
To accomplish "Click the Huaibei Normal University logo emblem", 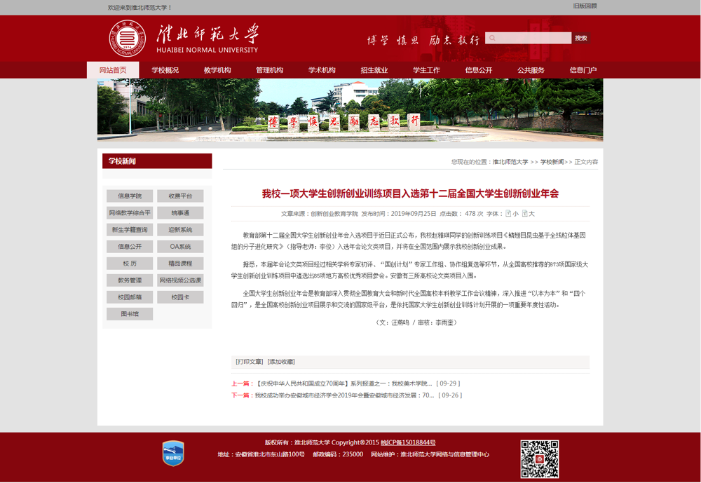I will pos(126,39).
